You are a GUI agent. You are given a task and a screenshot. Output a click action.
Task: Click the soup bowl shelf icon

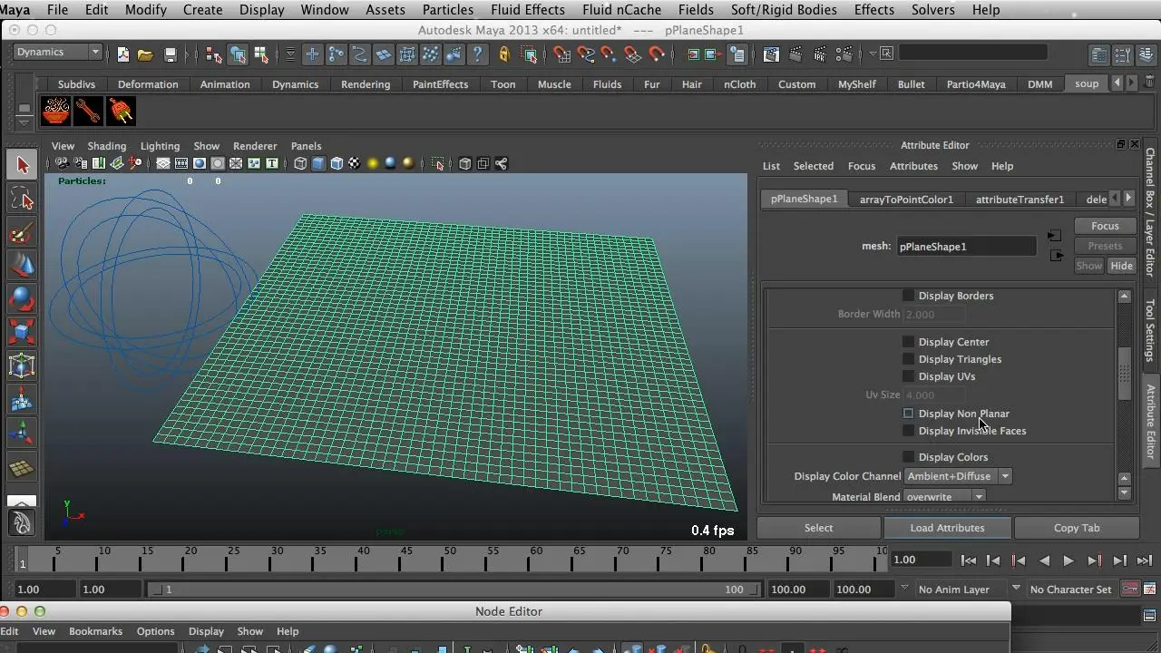[55, 112]
